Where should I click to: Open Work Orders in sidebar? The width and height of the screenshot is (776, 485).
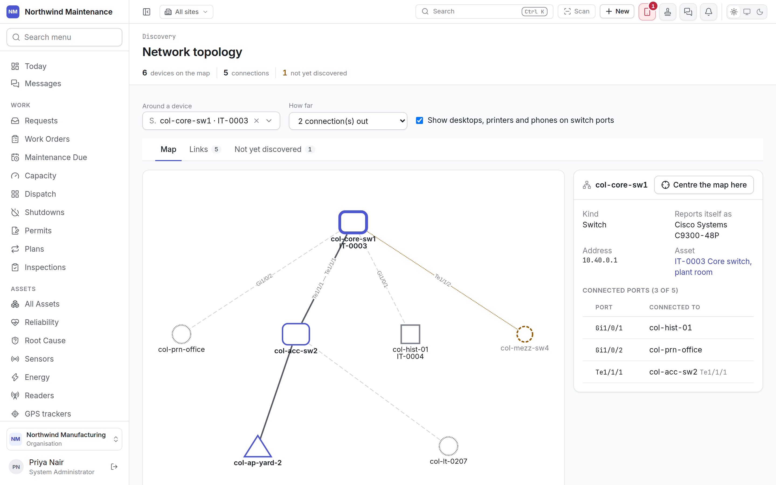coord(64,139)
